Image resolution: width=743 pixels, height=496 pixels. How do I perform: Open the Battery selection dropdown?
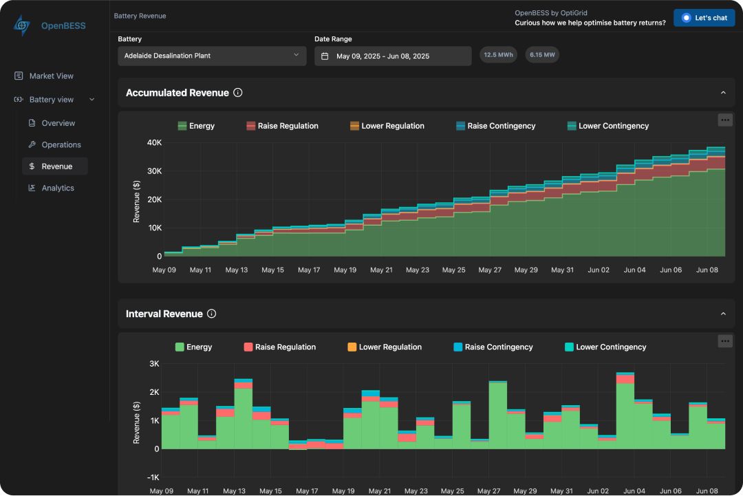(212, 56)
